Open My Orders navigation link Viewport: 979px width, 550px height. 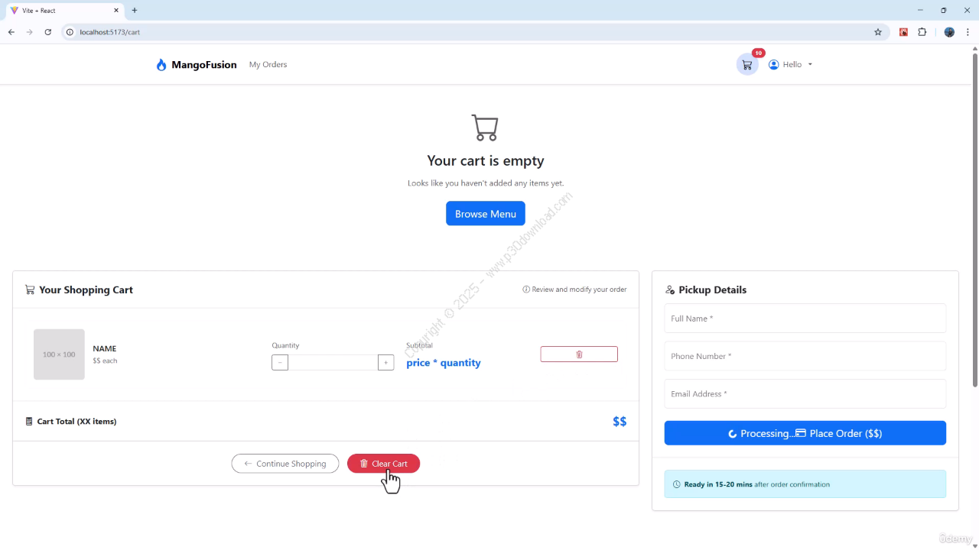(x=268, y=65)
